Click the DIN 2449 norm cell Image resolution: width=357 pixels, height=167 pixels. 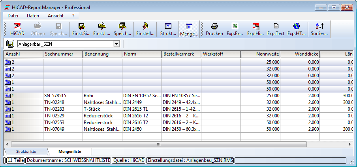142,102
